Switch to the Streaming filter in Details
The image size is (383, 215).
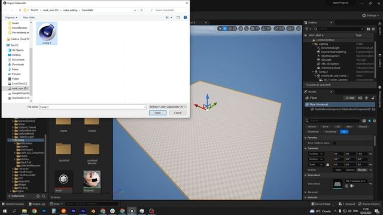tap(330, 131)
